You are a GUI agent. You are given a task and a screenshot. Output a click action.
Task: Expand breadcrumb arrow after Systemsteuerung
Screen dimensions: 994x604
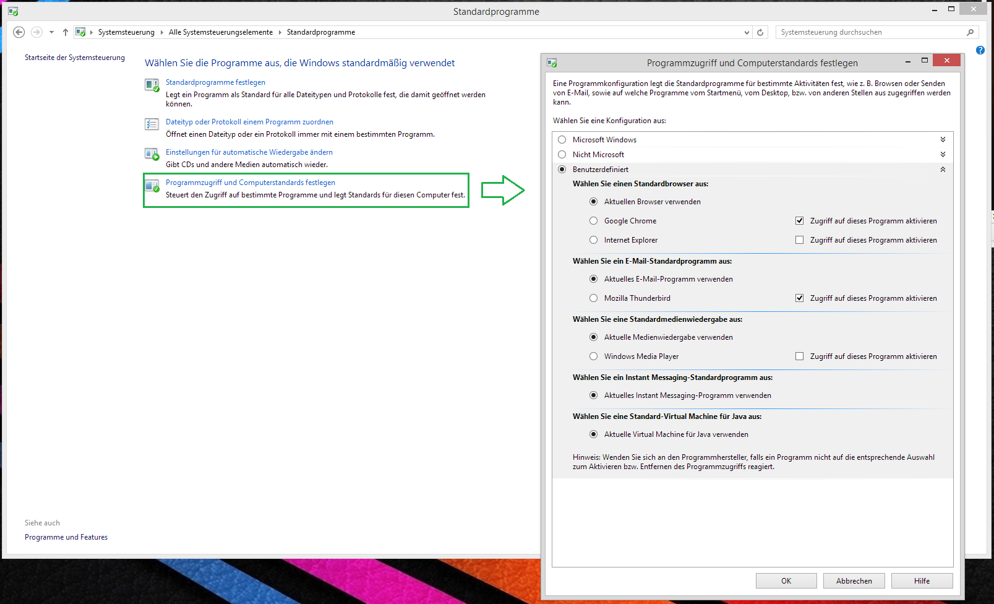pos(162,32)
